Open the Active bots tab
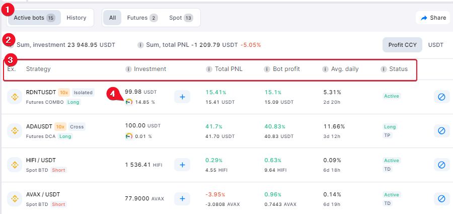The image size is (453, 214). 34,18
